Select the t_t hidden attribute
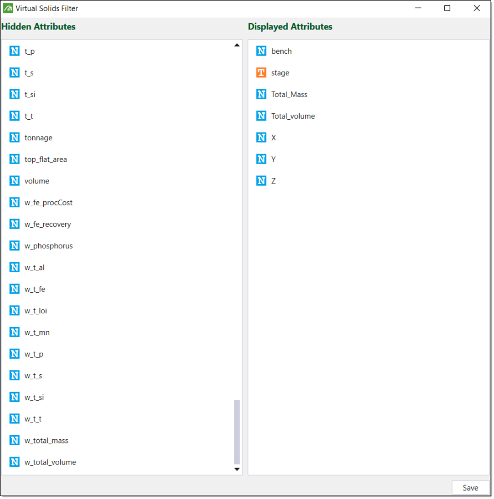494x499 pixels. (29, 116)
